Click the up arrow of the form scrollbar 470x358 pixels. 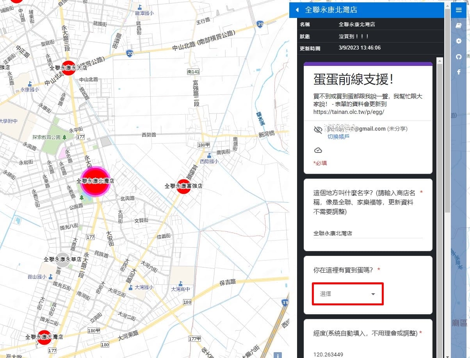(x=440, y=60)
